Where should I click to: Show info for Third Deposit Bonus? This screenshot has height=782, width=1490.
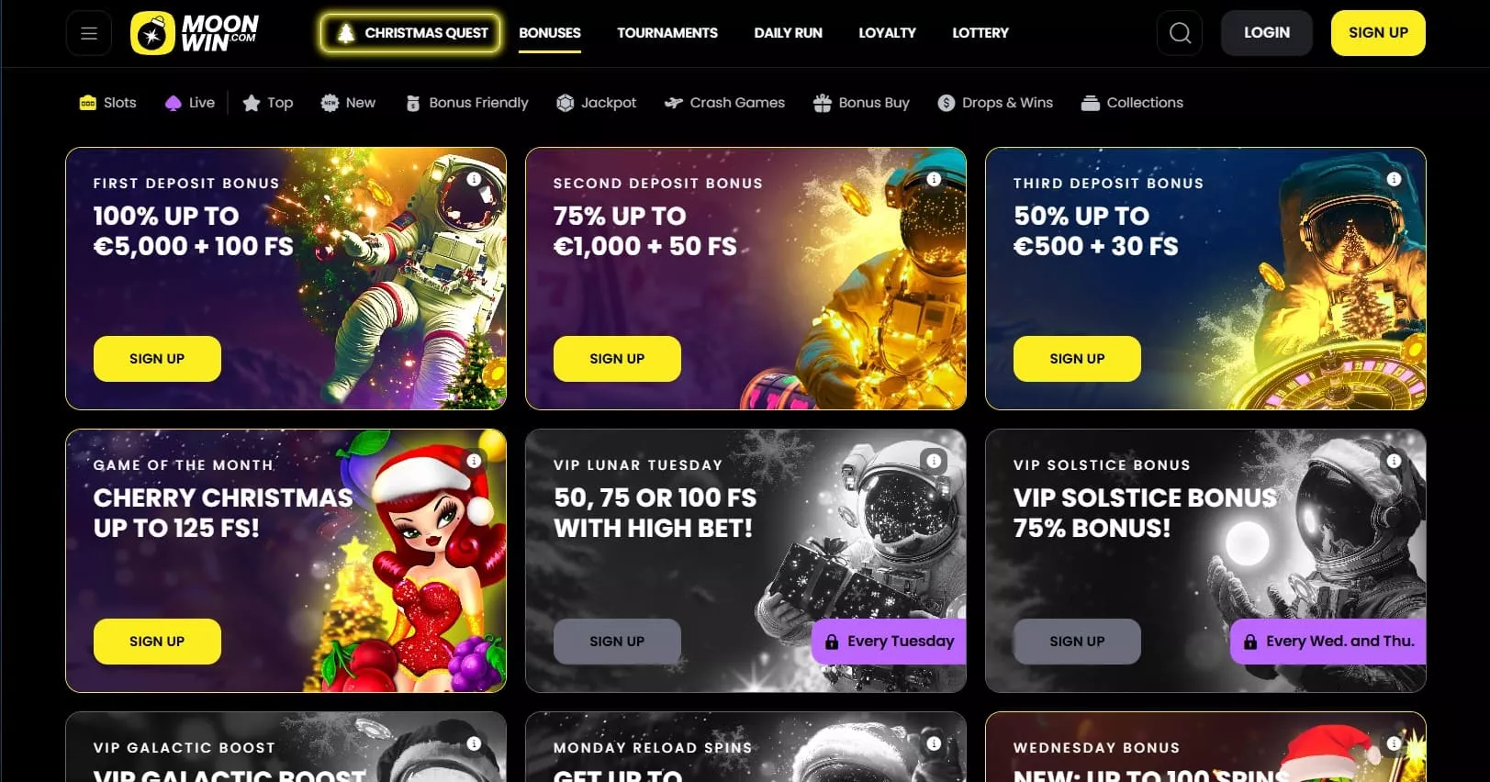[1394, 179]
